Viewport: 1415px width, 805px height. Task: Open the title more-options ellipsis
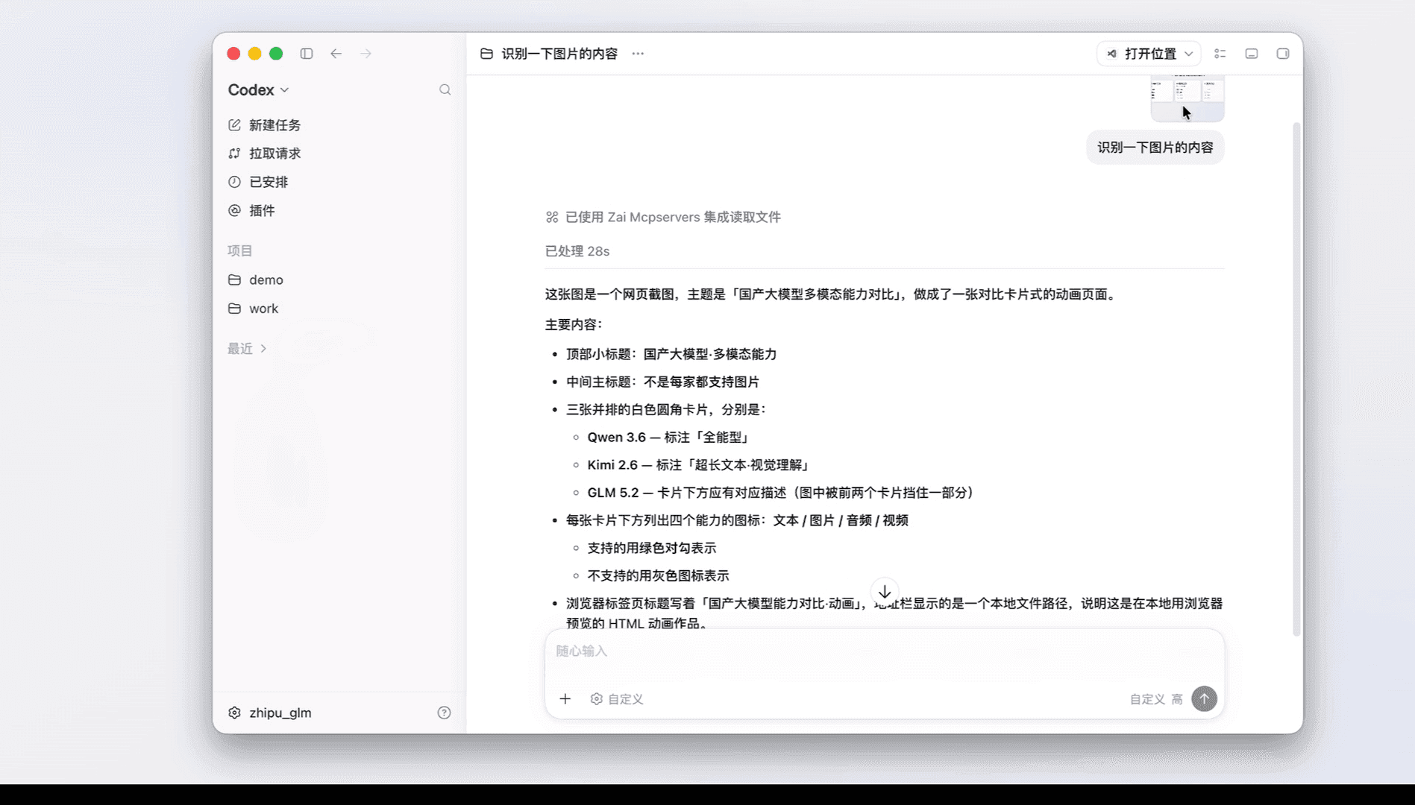[638, 54]
